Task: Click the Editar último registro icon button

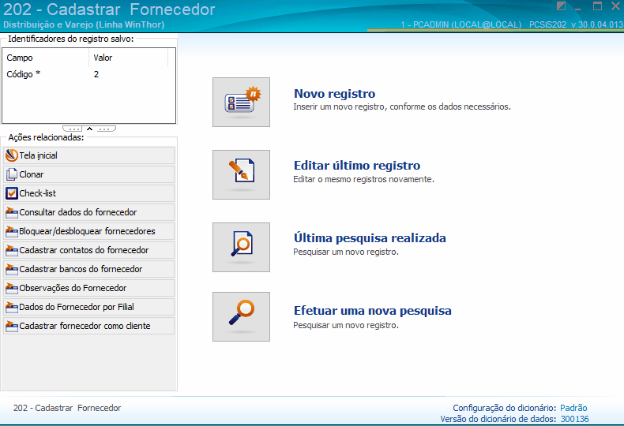Action: pyautogui.click(x=241, y=174)
